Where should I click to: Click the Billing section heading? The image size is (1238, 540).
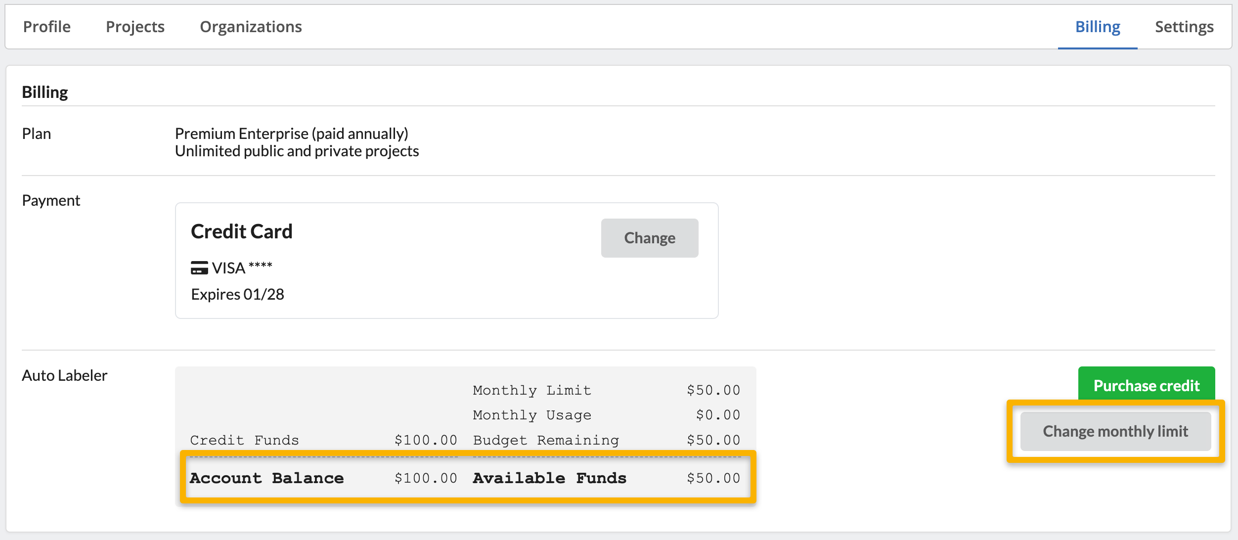click(45, 92)
